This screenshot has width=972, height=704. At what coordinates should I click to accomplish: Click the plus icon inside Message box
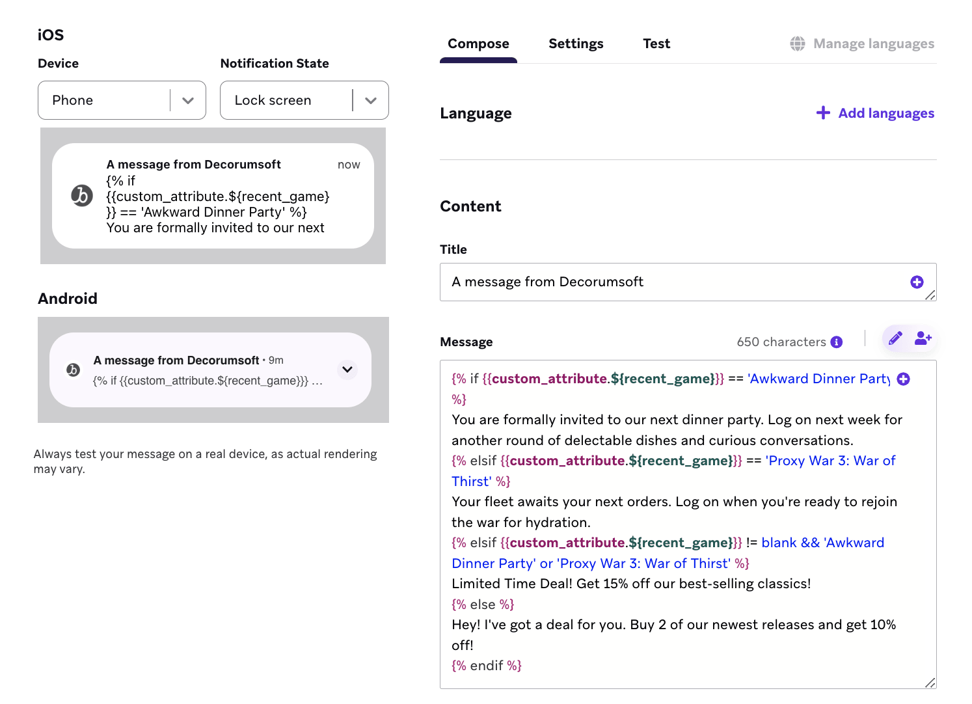point(903,379)
